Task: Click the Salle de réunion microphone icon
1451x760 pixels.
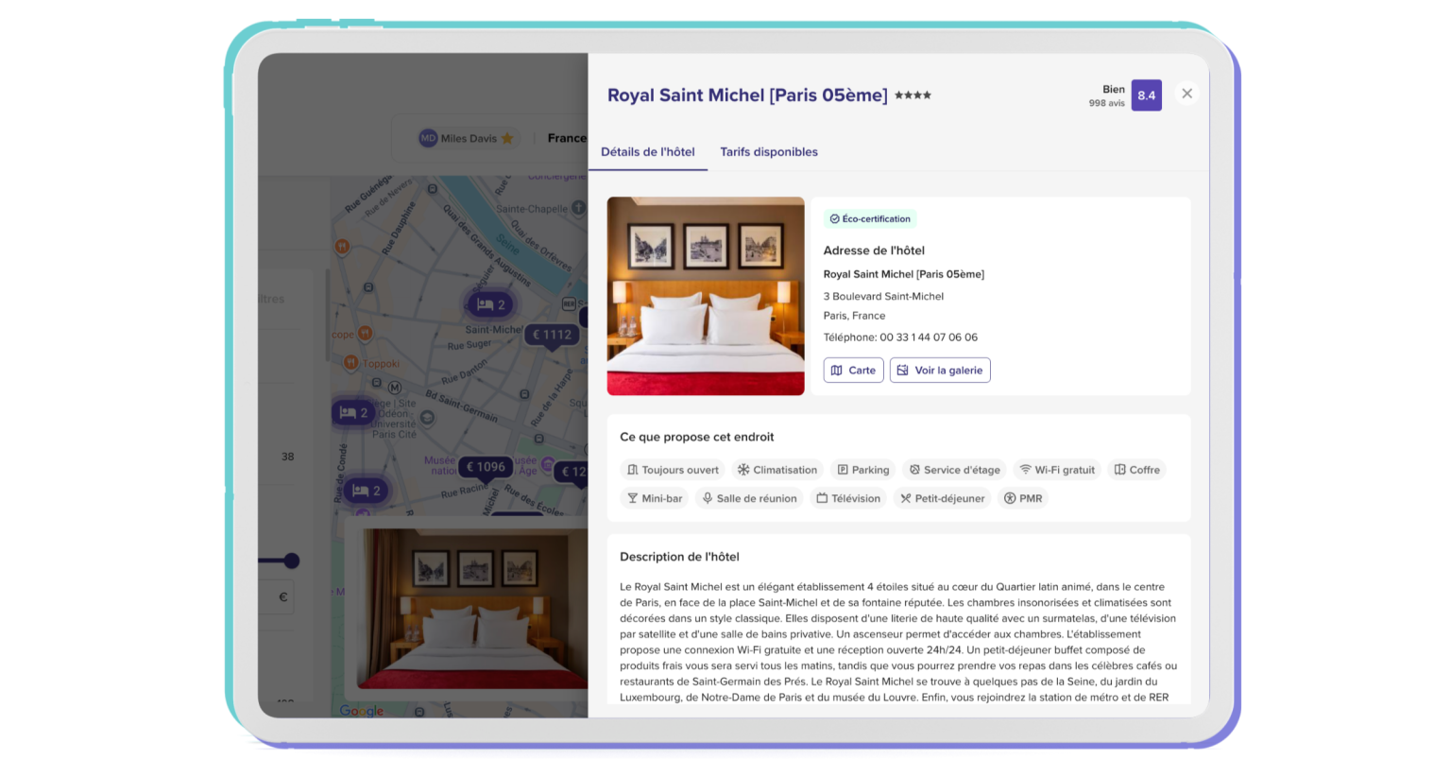Action: coord(707,498)
